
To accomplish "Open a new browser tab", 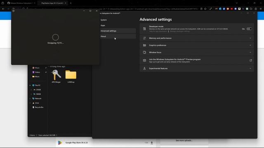I will pyautogui.click(x=71, y=3).
